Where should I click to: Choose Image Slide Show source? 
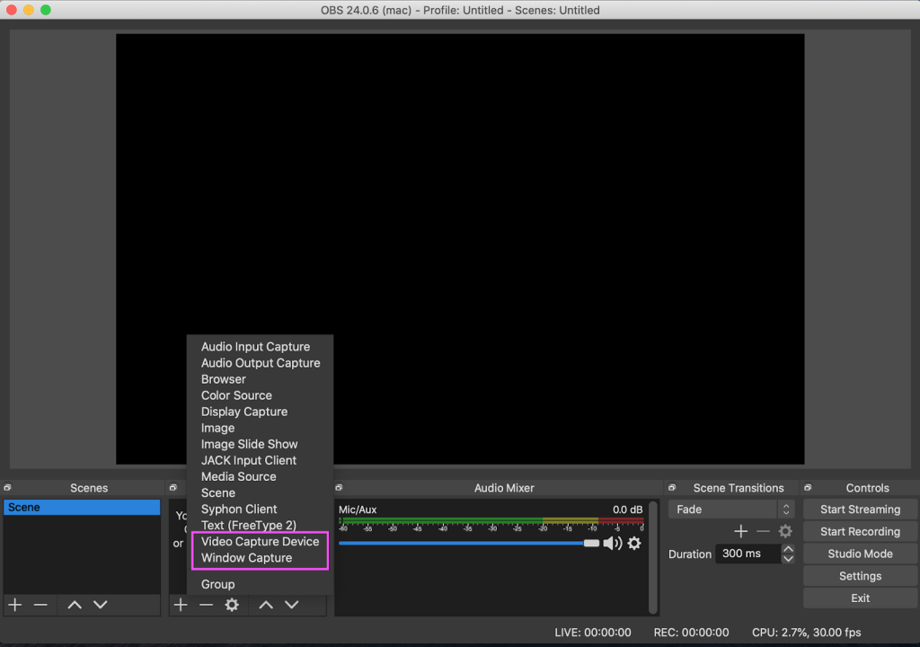(250, 445)
